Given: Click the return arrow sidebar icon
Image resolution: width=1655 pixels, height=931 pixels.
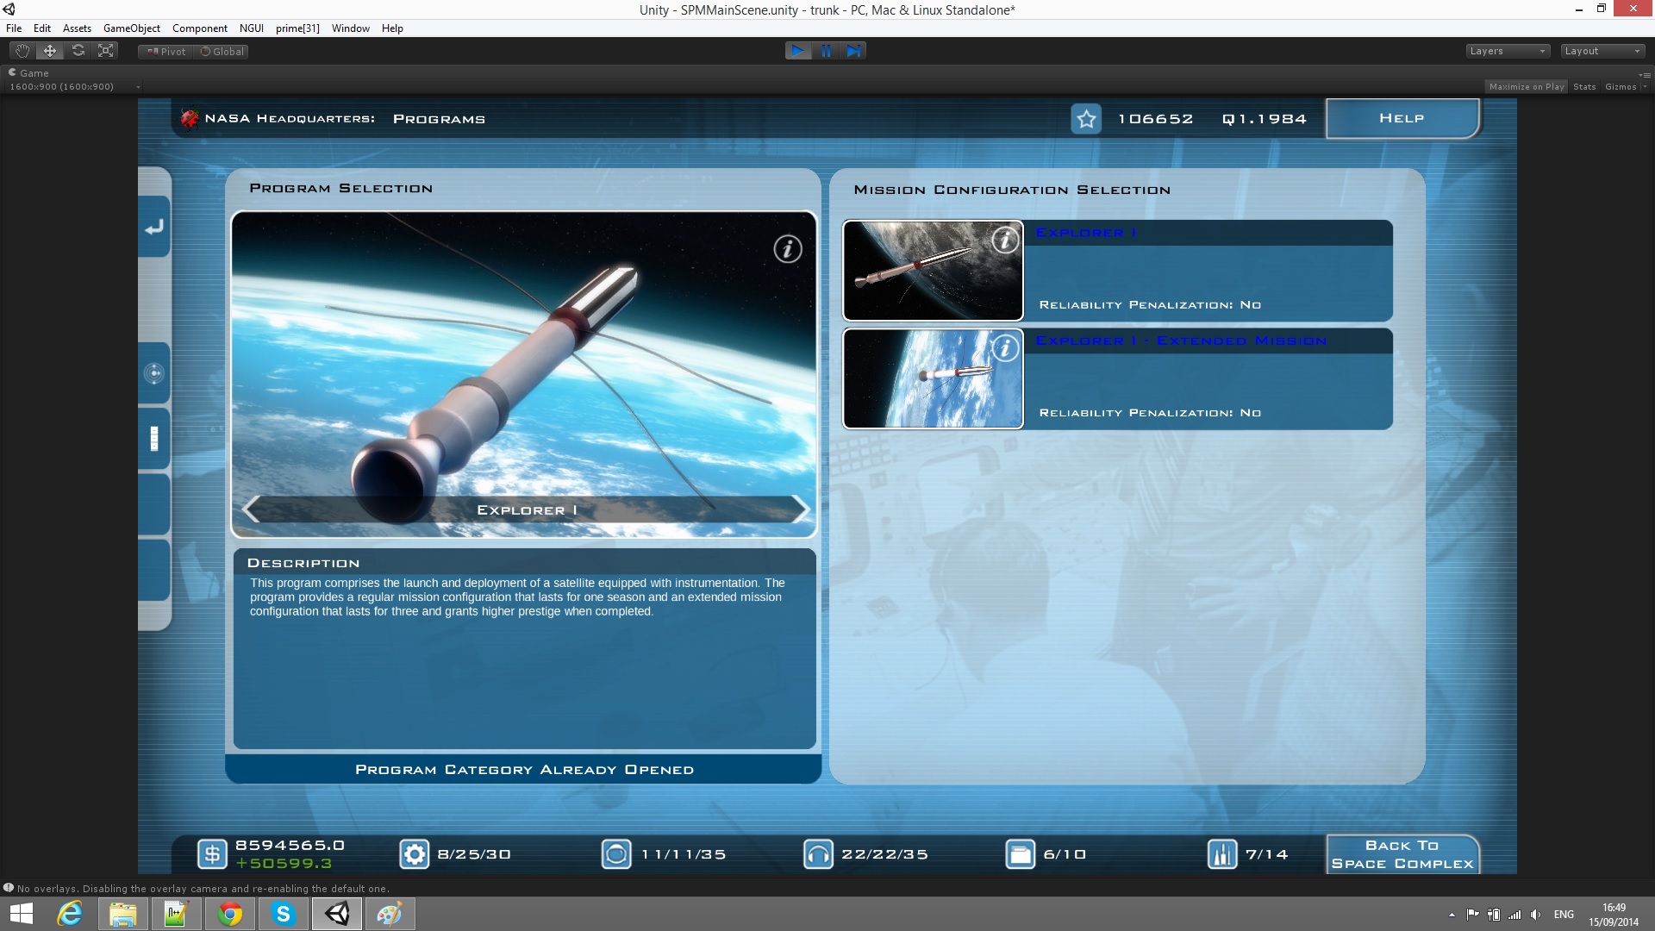Looking at the screenshot, I should point(154,227).
